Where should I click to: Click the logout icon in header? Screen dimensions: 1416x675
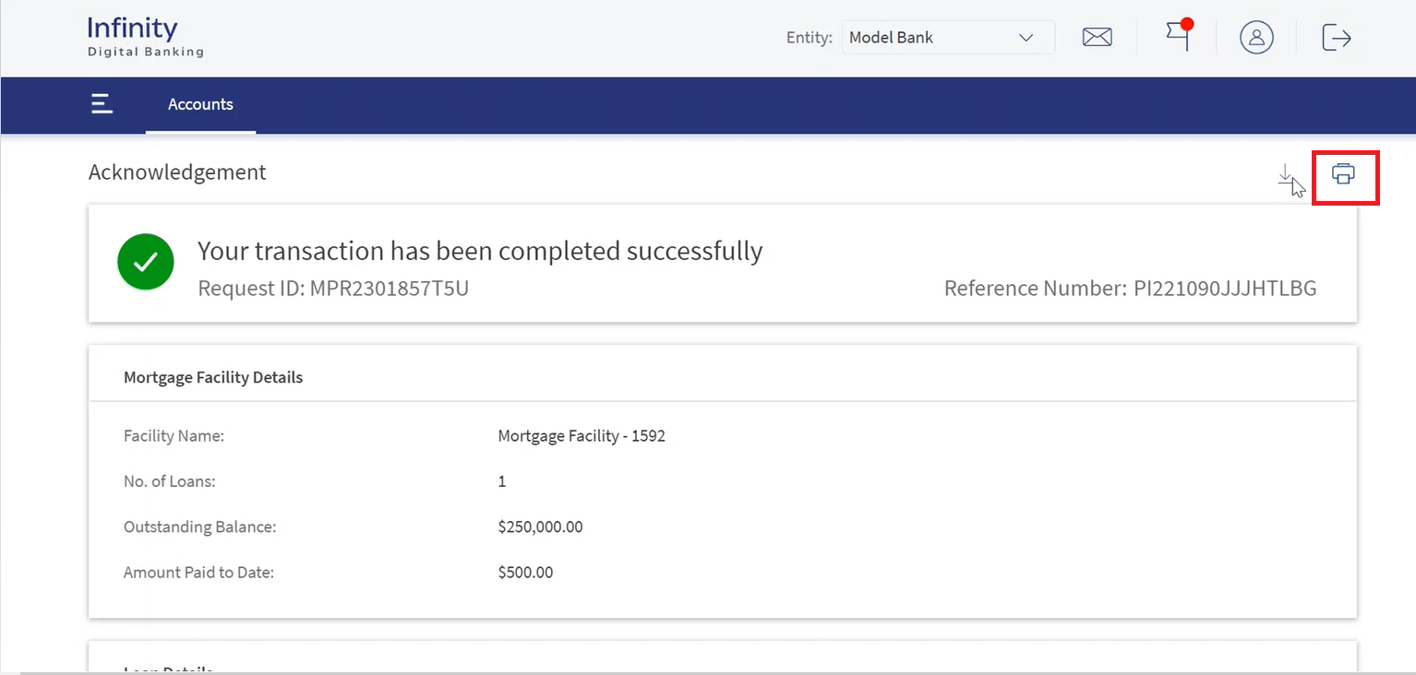pyautogui.click(x=1337, y=38)
